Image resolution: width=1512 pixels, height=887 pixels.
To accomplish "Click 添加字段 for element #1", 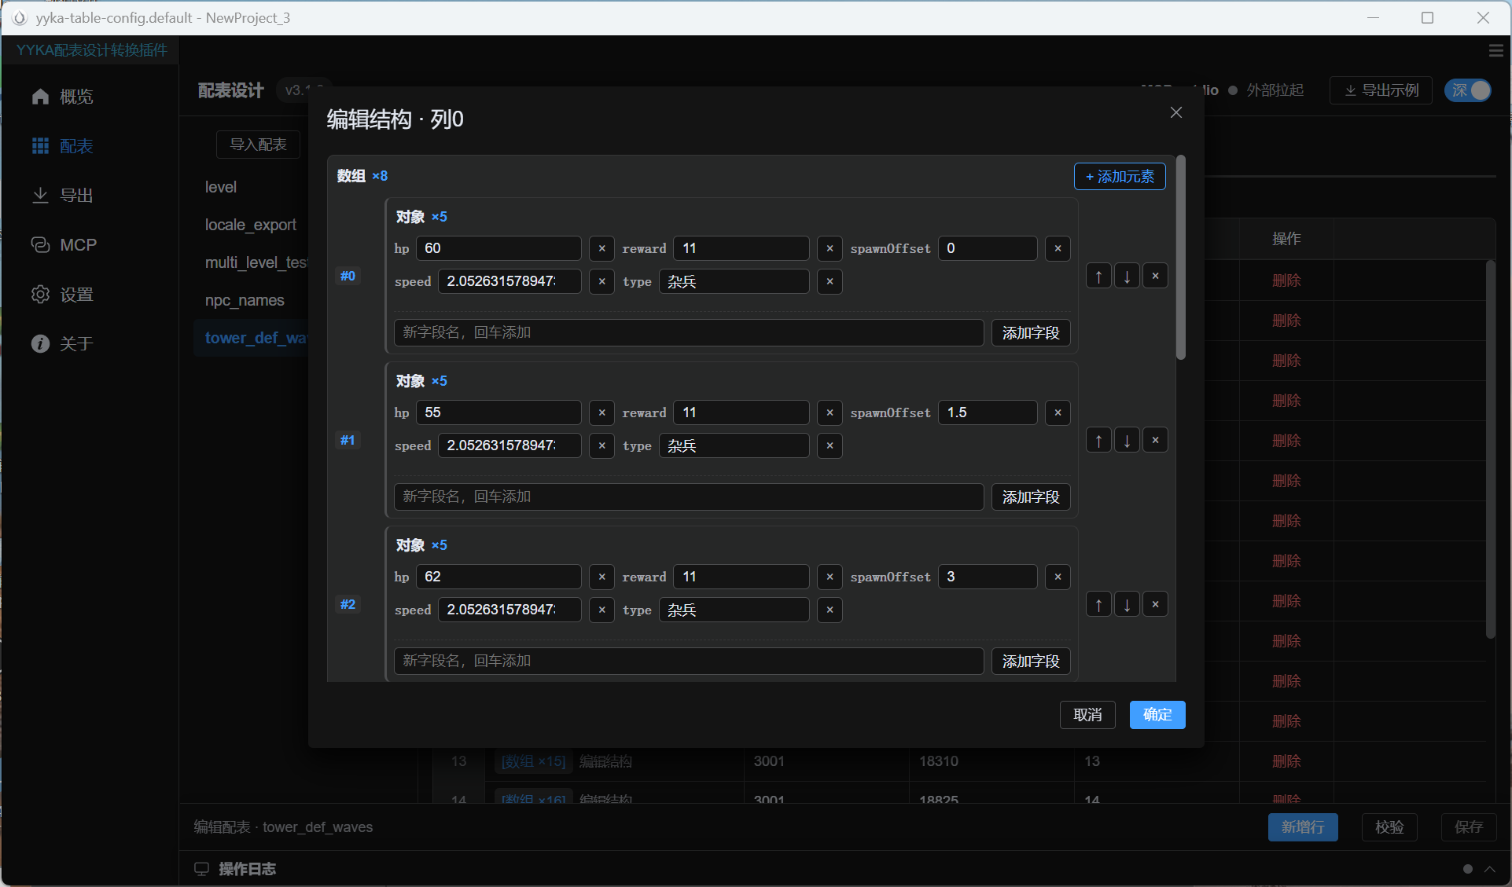I will [x=1031, y=497].
